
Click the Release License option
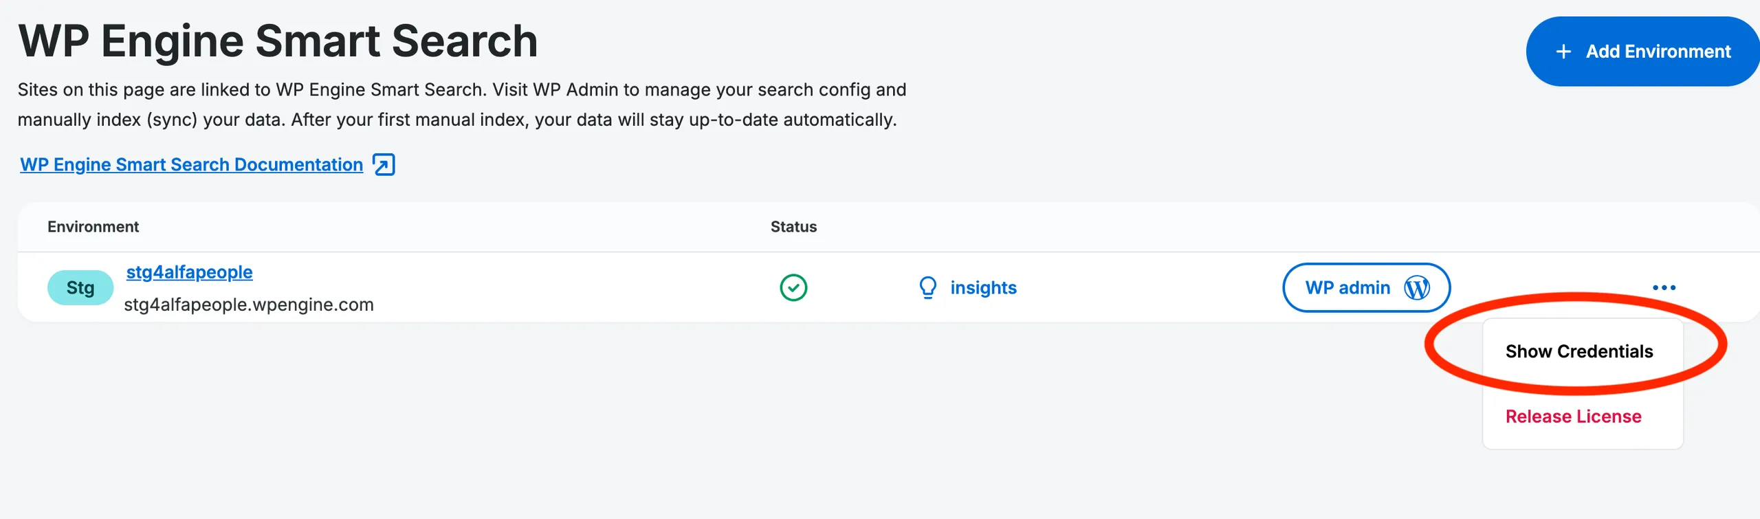pyautogui.click(x=1574, y=416)
